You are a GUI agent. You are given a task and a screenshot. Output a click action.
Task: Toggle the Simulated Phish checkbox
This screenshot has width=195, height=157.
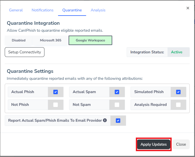pyautogui.click(x=178, y=92)
